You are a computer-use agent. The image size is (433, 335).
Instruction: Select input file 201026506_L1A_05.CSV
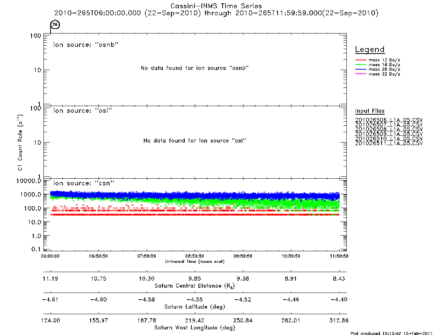[x=389, y=120]
